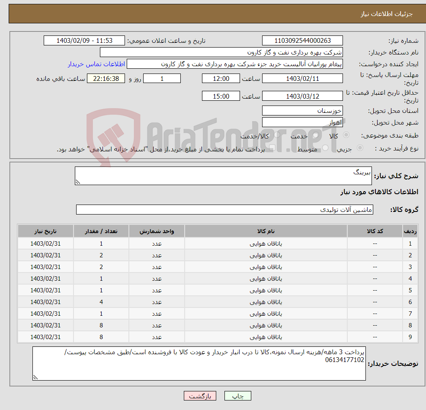Image resolution: width=426 pixels, height=410 pixels.
Task: Click the validity time field 15:00
Action: coord(221,96)
